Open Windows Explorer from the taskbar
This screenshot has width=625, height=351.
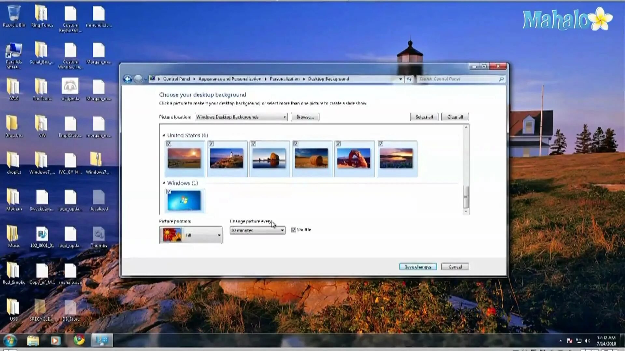coord(33,340)
